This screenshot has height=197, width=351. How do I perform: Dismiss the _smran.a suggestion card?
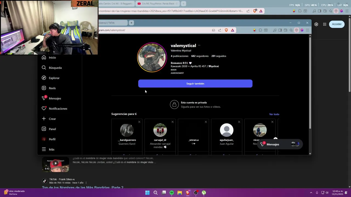[206, 122]
